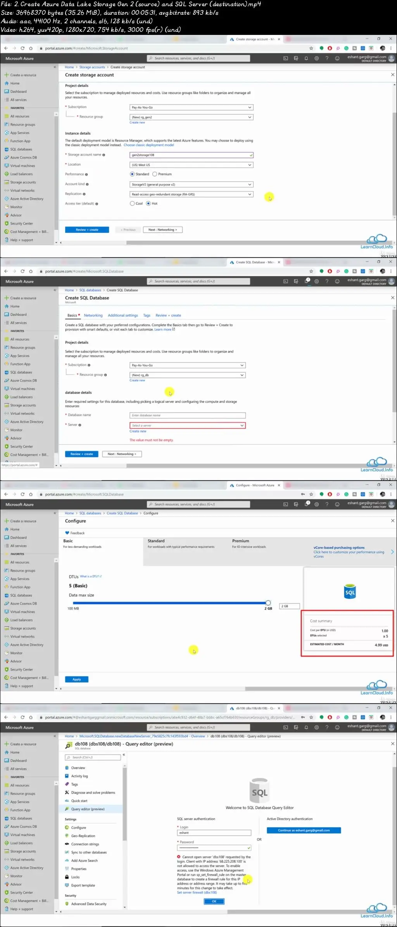The image size is (397, 927).
Task: Open Locks in db108 settings menu
Action: [75, 877]
